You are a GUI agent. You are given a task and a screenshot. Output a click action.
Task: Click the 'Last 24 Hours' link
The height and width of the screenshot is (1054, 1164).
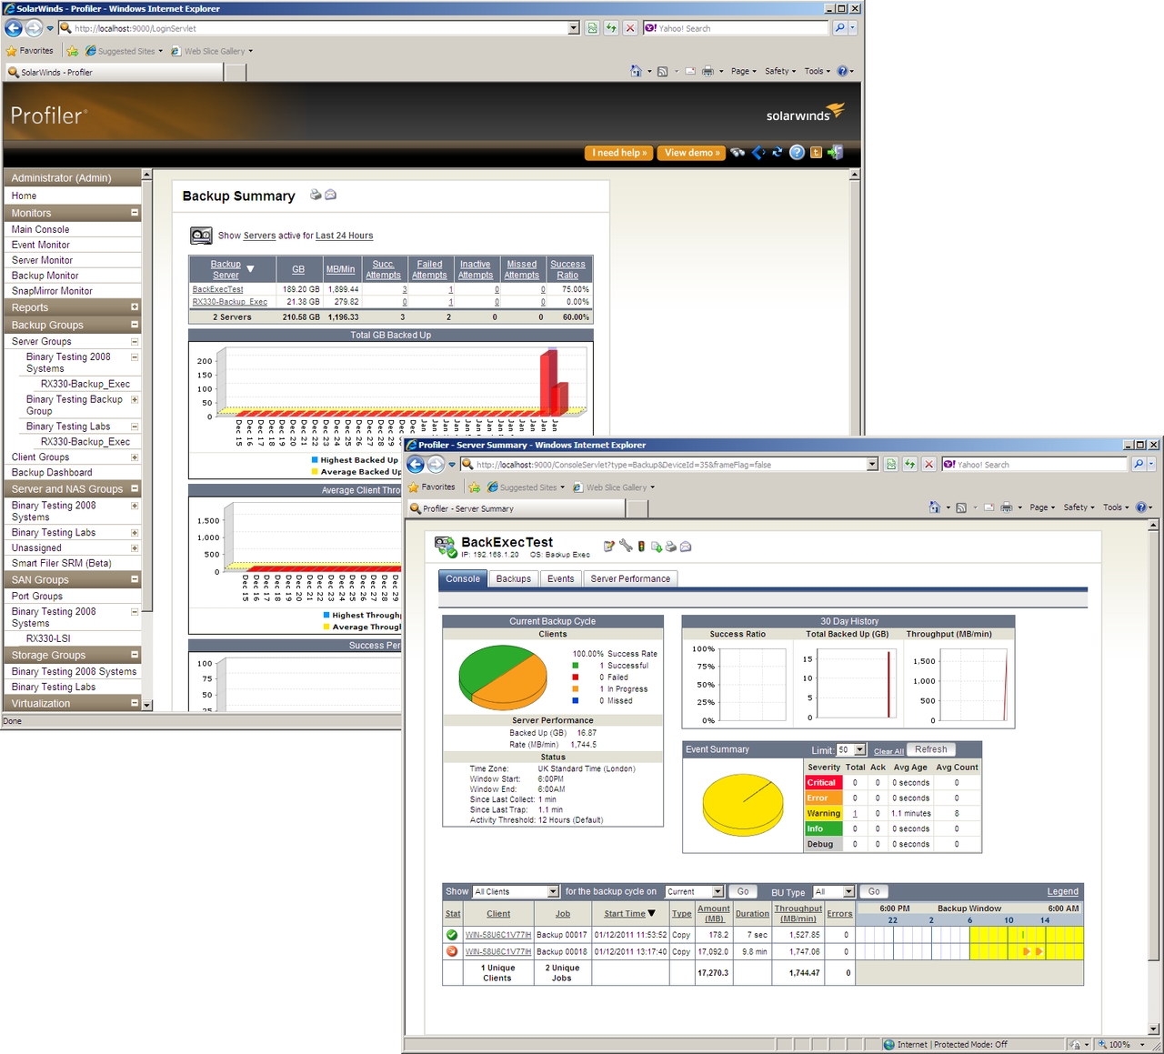[x=344, y=236]
